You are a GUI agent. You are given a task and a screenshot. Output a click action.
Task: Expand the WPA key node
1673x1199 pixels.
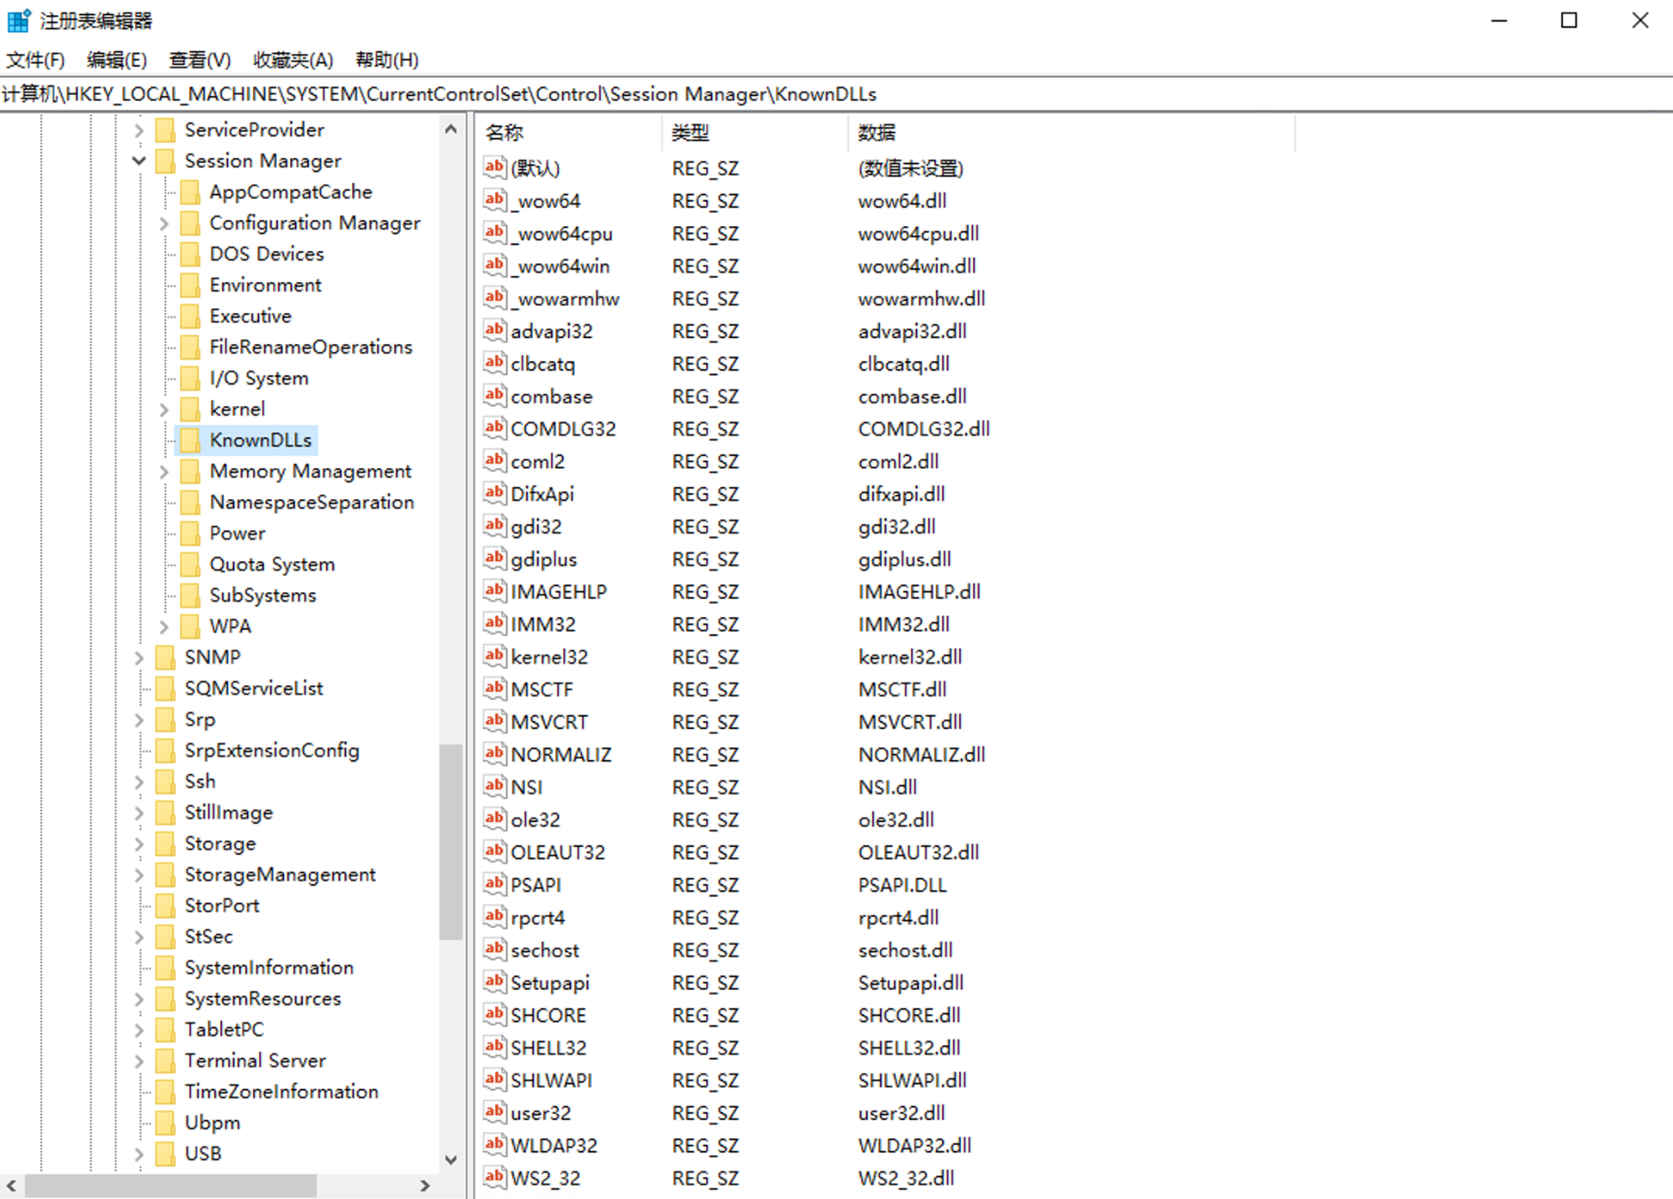click(x=164, y=627)
